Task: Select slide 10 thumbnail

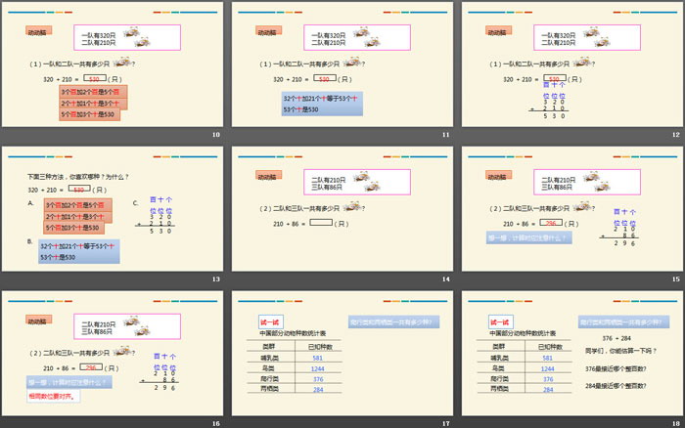Action: 113,64
